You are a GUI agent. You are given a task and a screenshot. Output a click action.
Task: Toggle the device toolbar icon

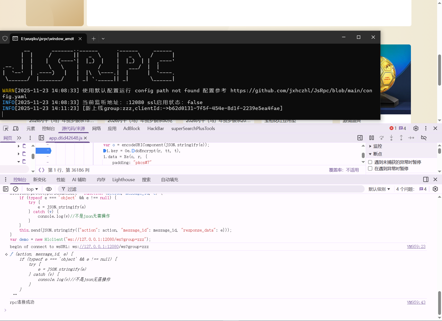[x=16, y=129]
